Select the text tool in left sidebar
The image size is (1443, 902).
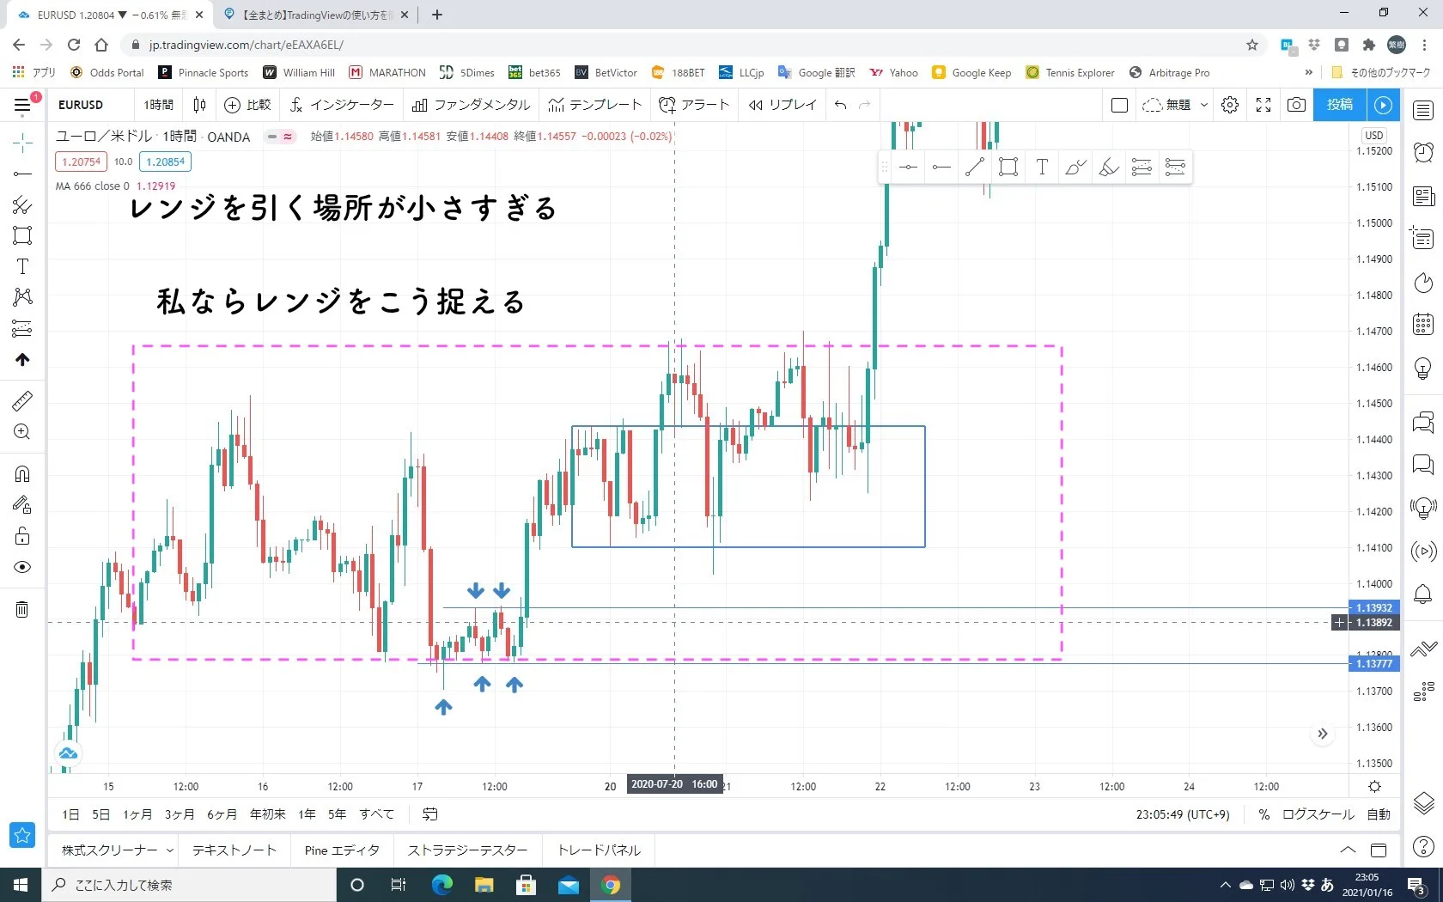coord(22,266)
